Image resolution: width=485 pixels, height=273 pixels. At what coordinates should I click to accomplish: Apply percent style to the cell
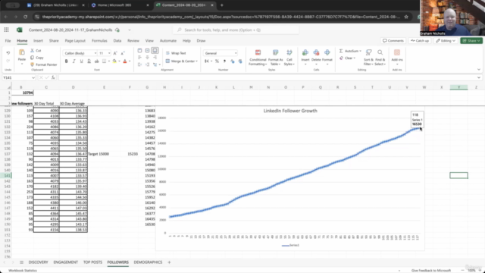(217, 61)
